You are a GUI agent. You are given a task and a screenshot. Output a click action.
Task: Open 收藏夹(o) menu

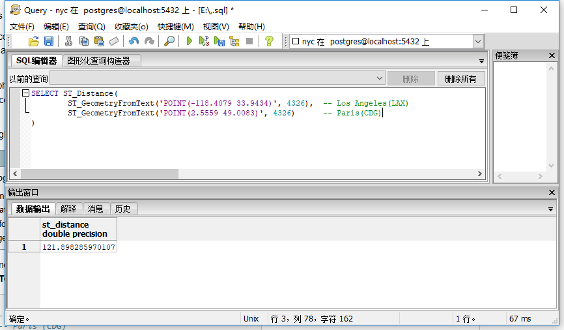[132, 27]
